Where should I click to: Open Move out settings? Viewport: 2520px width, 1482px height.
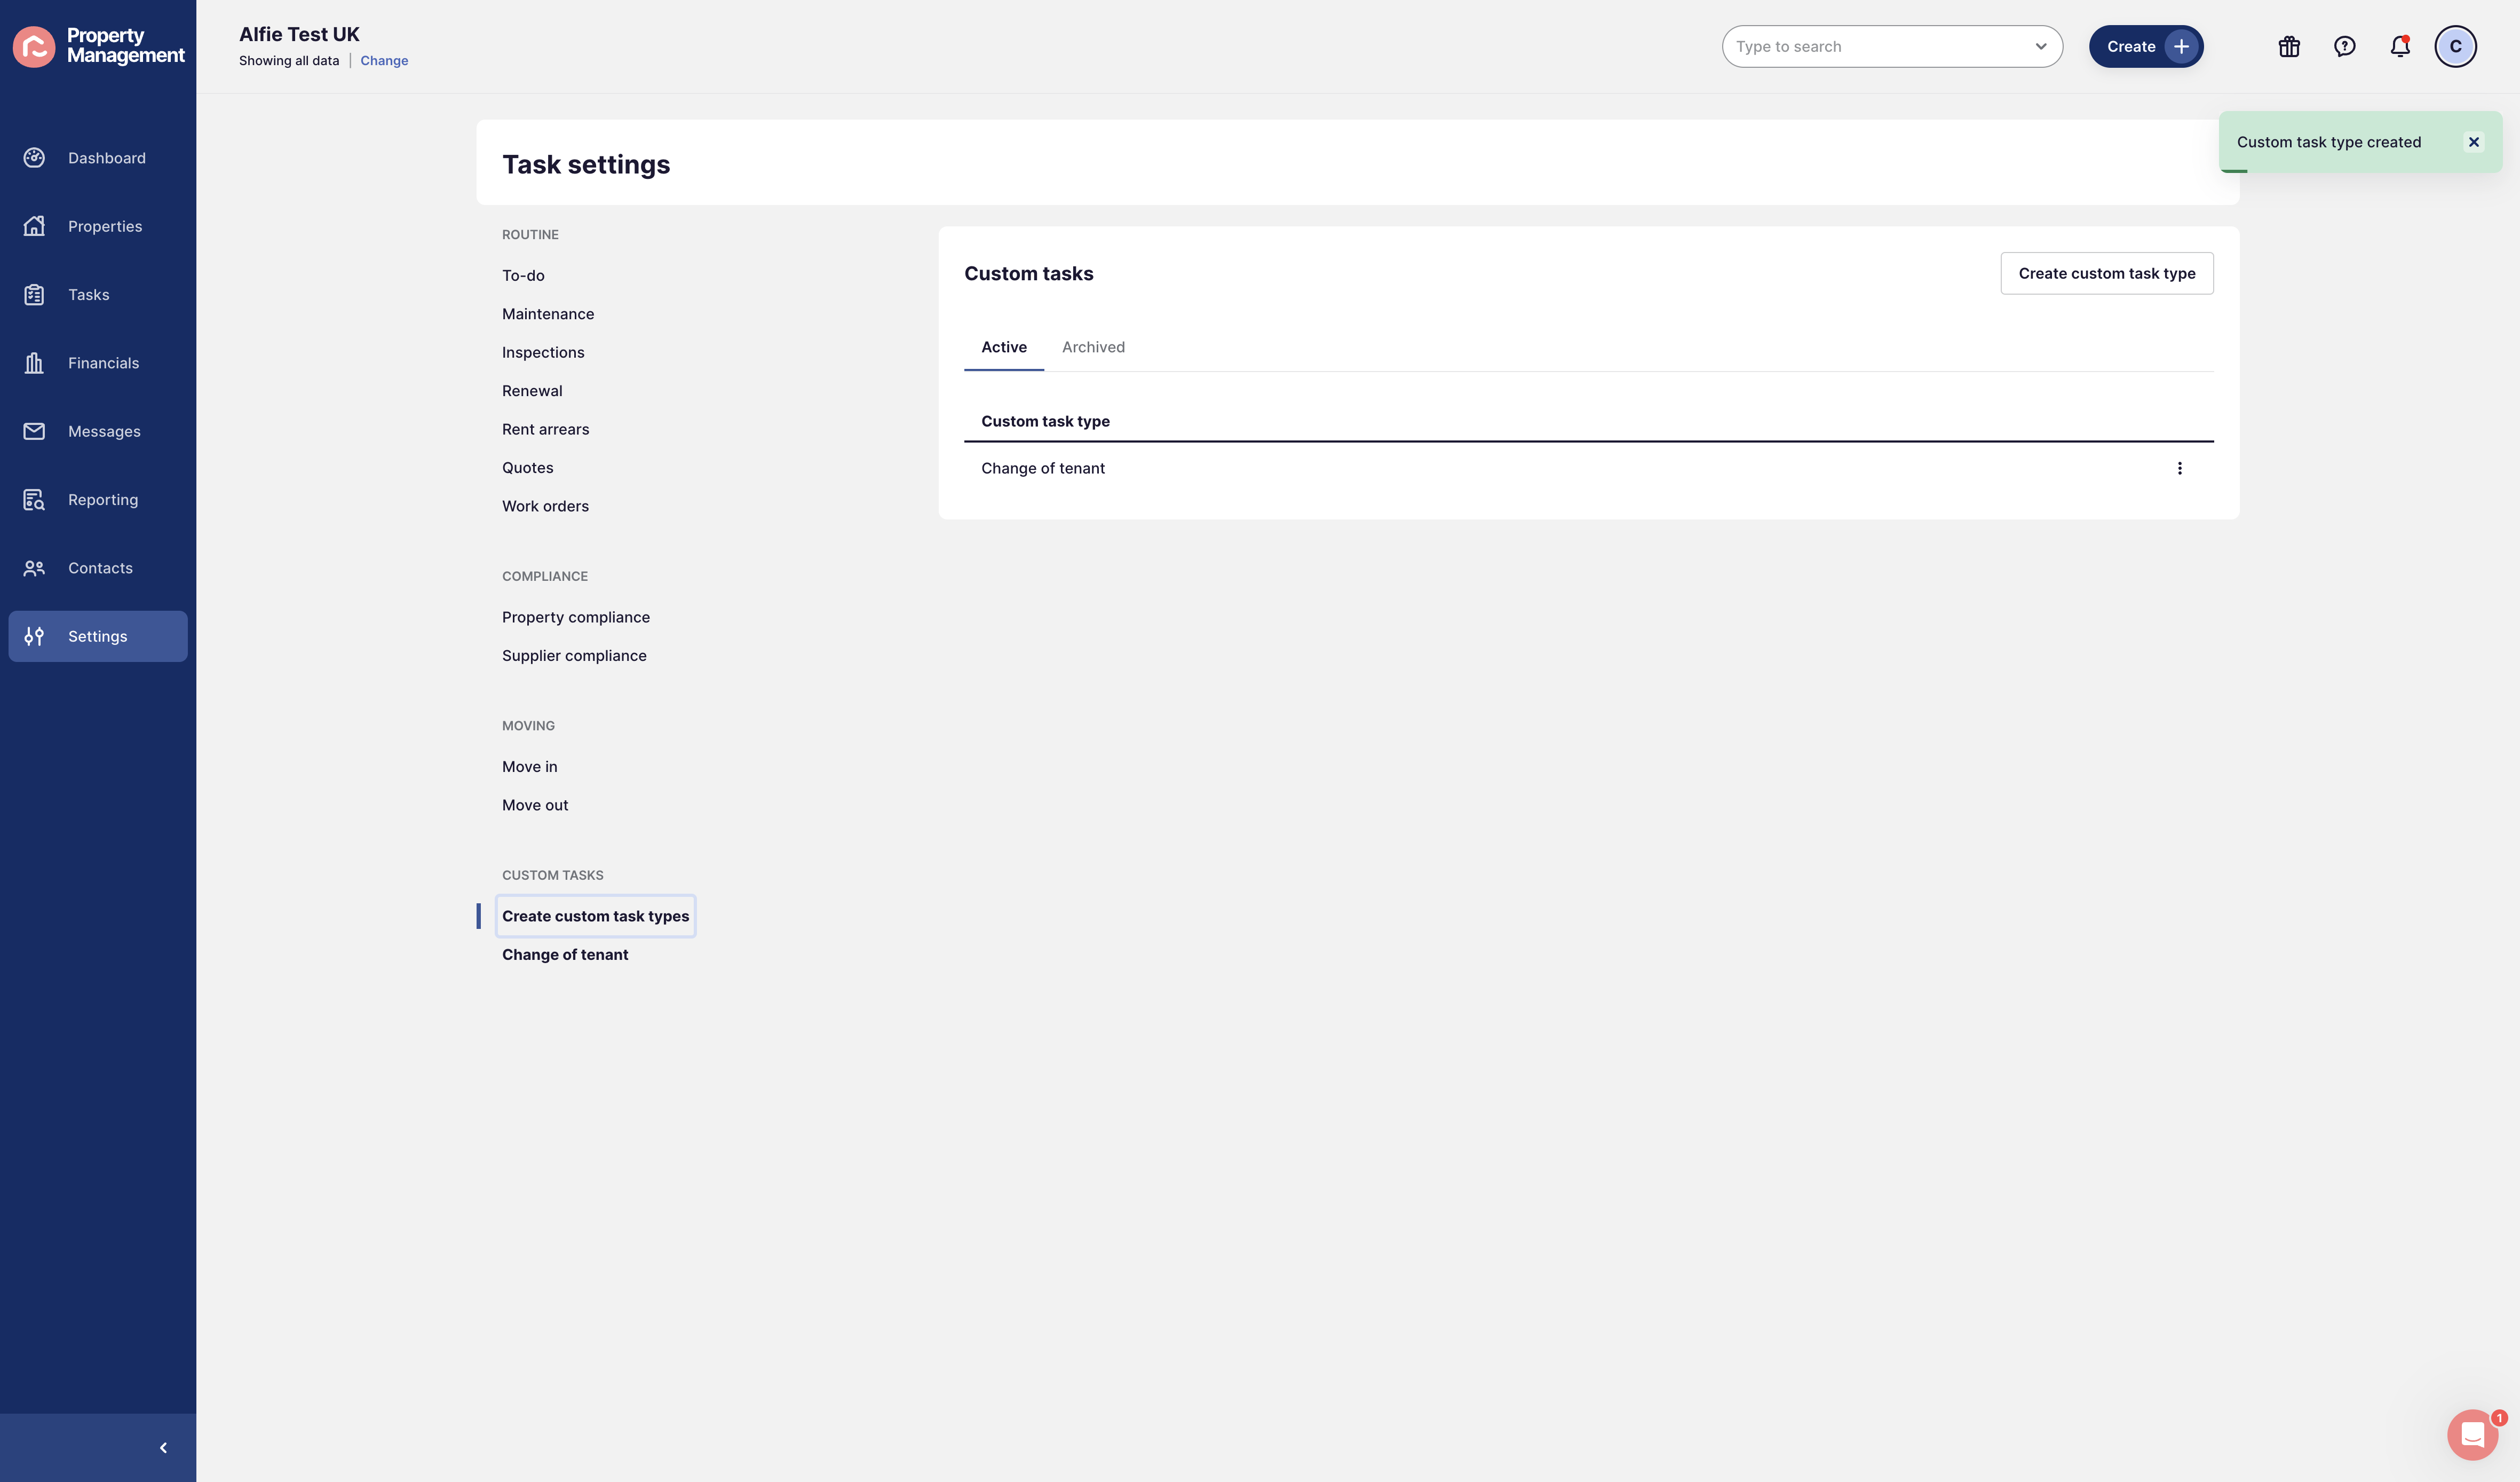coord(535,806)
